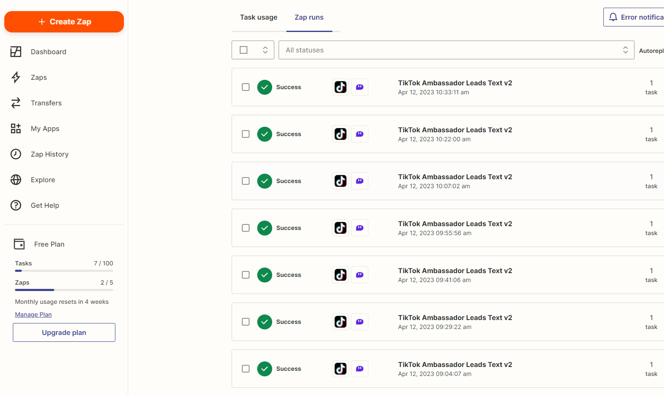Click TikTok icon on the 09:04:07 am run
The width and height of the screenshot is (664, 396).
[x=341, y=369]
